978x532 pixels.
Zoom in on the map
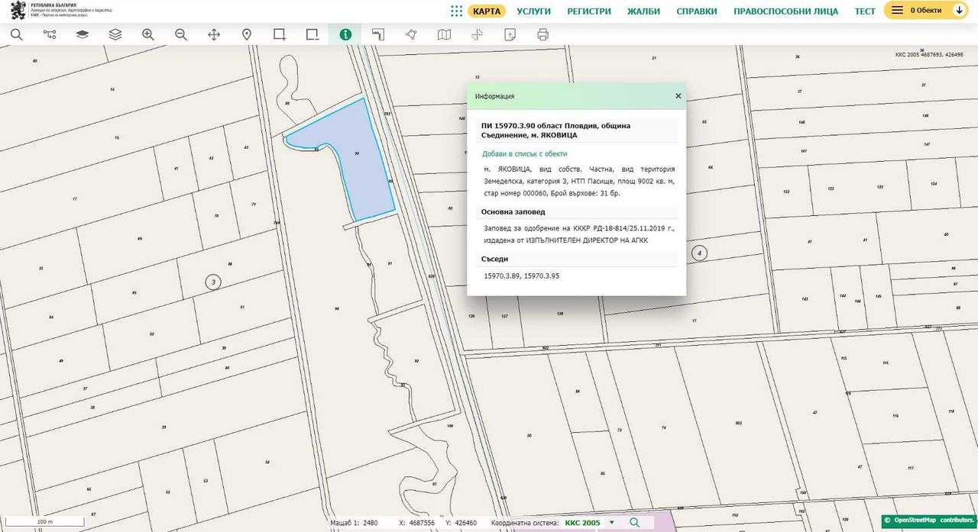[x=148, y=34]
